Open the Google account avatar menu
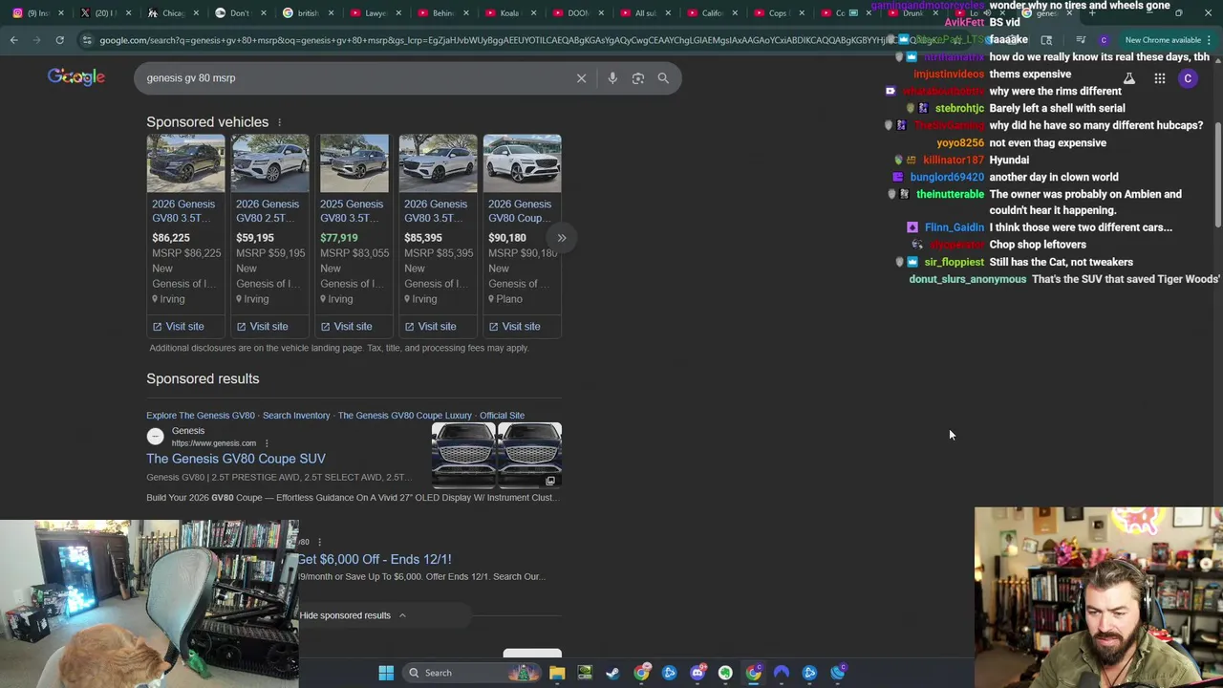The width and height of the screenshot is (1223, 688). [1188, 79]
